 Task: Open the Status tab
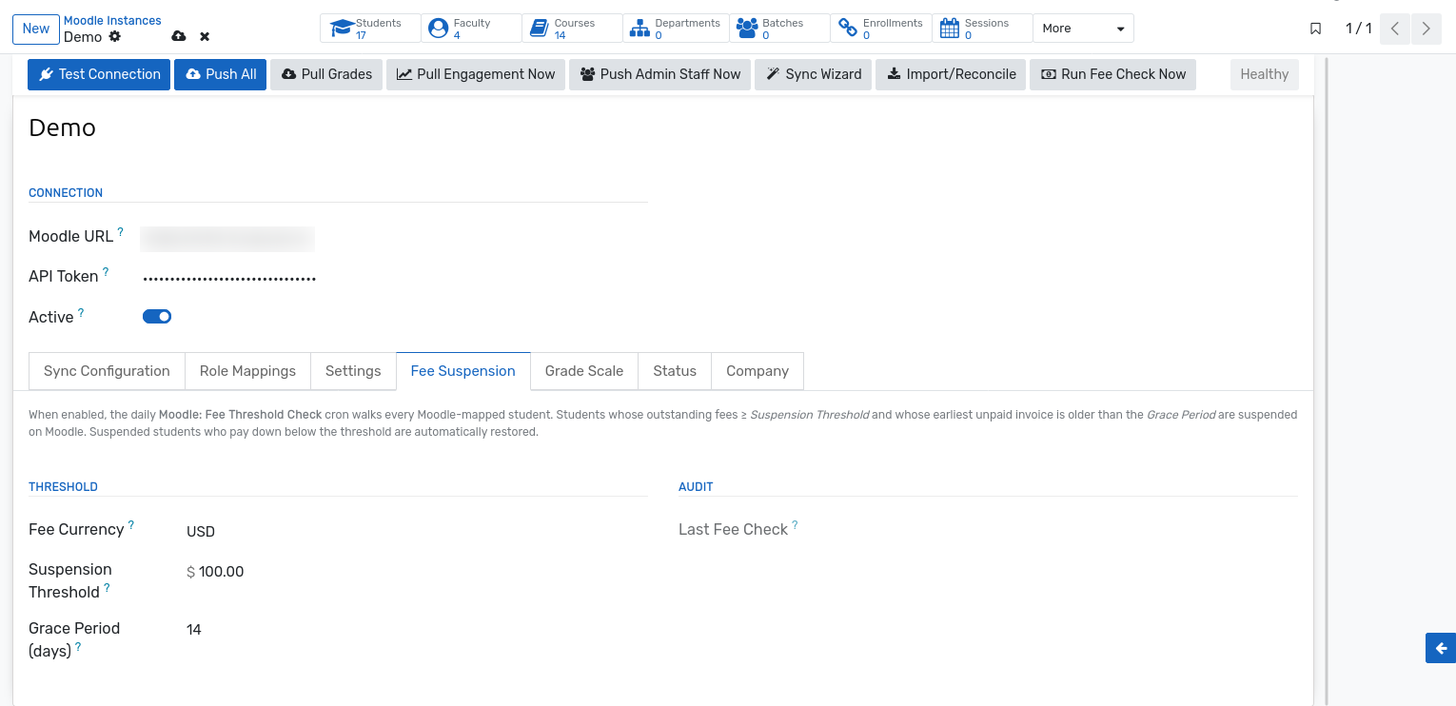pos(675,371)
